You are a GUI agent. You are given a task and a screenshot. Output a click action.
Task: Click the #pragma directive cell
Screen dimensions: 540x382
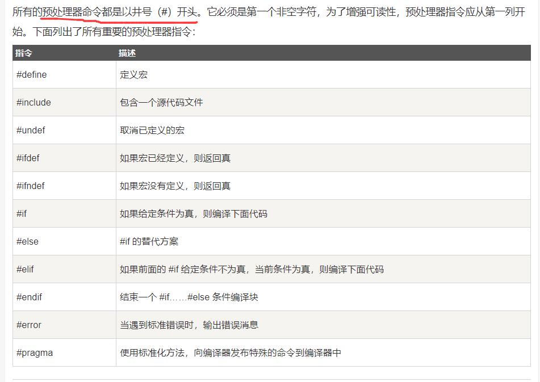click(x=35, y=353)
